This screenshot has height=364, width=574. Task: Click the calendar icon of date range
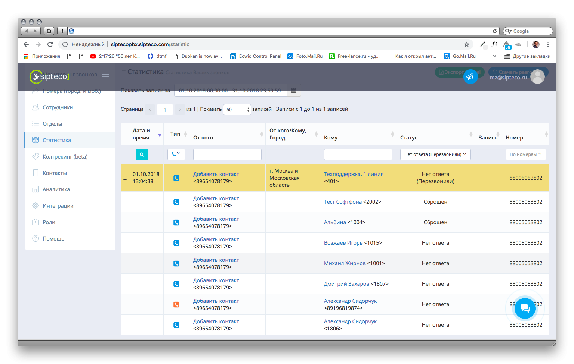294,90
